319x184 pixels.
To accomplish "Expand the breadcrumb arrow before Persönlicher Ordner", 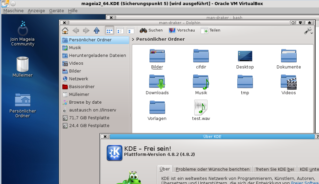I will pyautogui.click(x=133, y=39).
